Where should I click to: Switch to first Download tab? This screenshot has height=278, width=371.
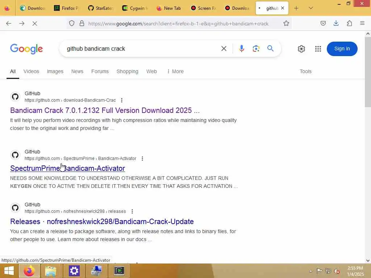[33, 8]
